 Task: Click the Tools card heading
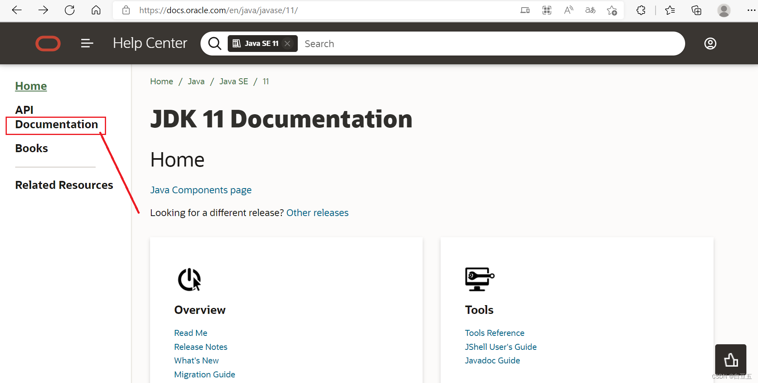[x=479, y=310]
